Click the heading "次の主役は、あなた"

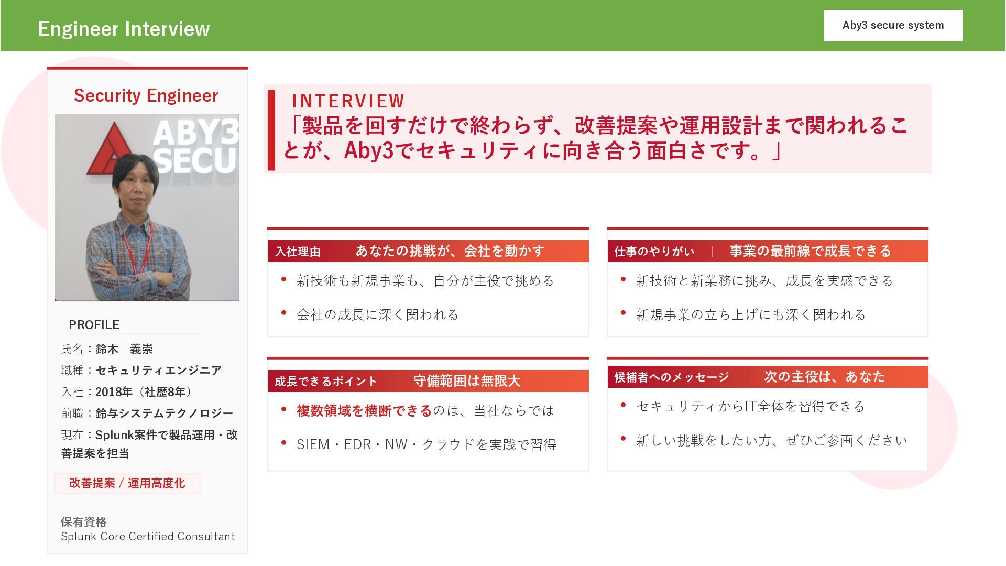pos(825,377)
